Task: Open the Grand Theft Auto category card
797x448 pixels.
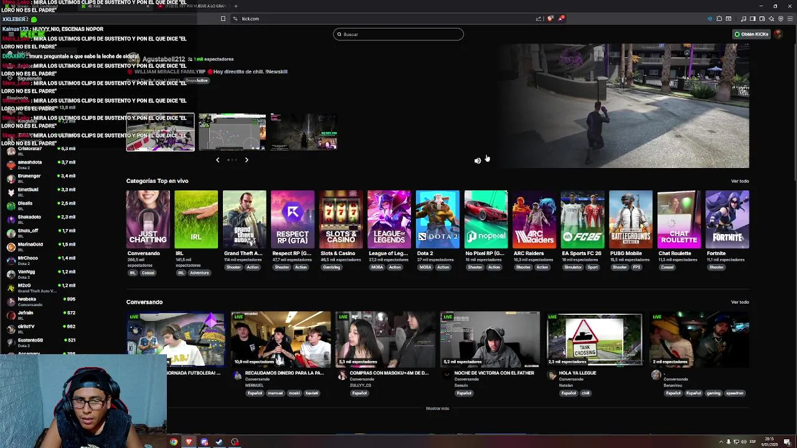Action: pyautogui.click(x=244, y=220)
